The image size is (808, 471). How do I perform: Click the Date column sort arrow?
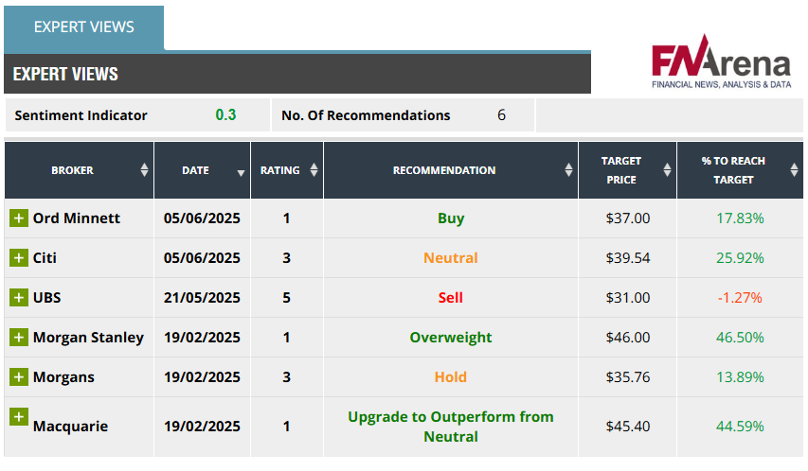pyautogui.click(x=241, y=172)
